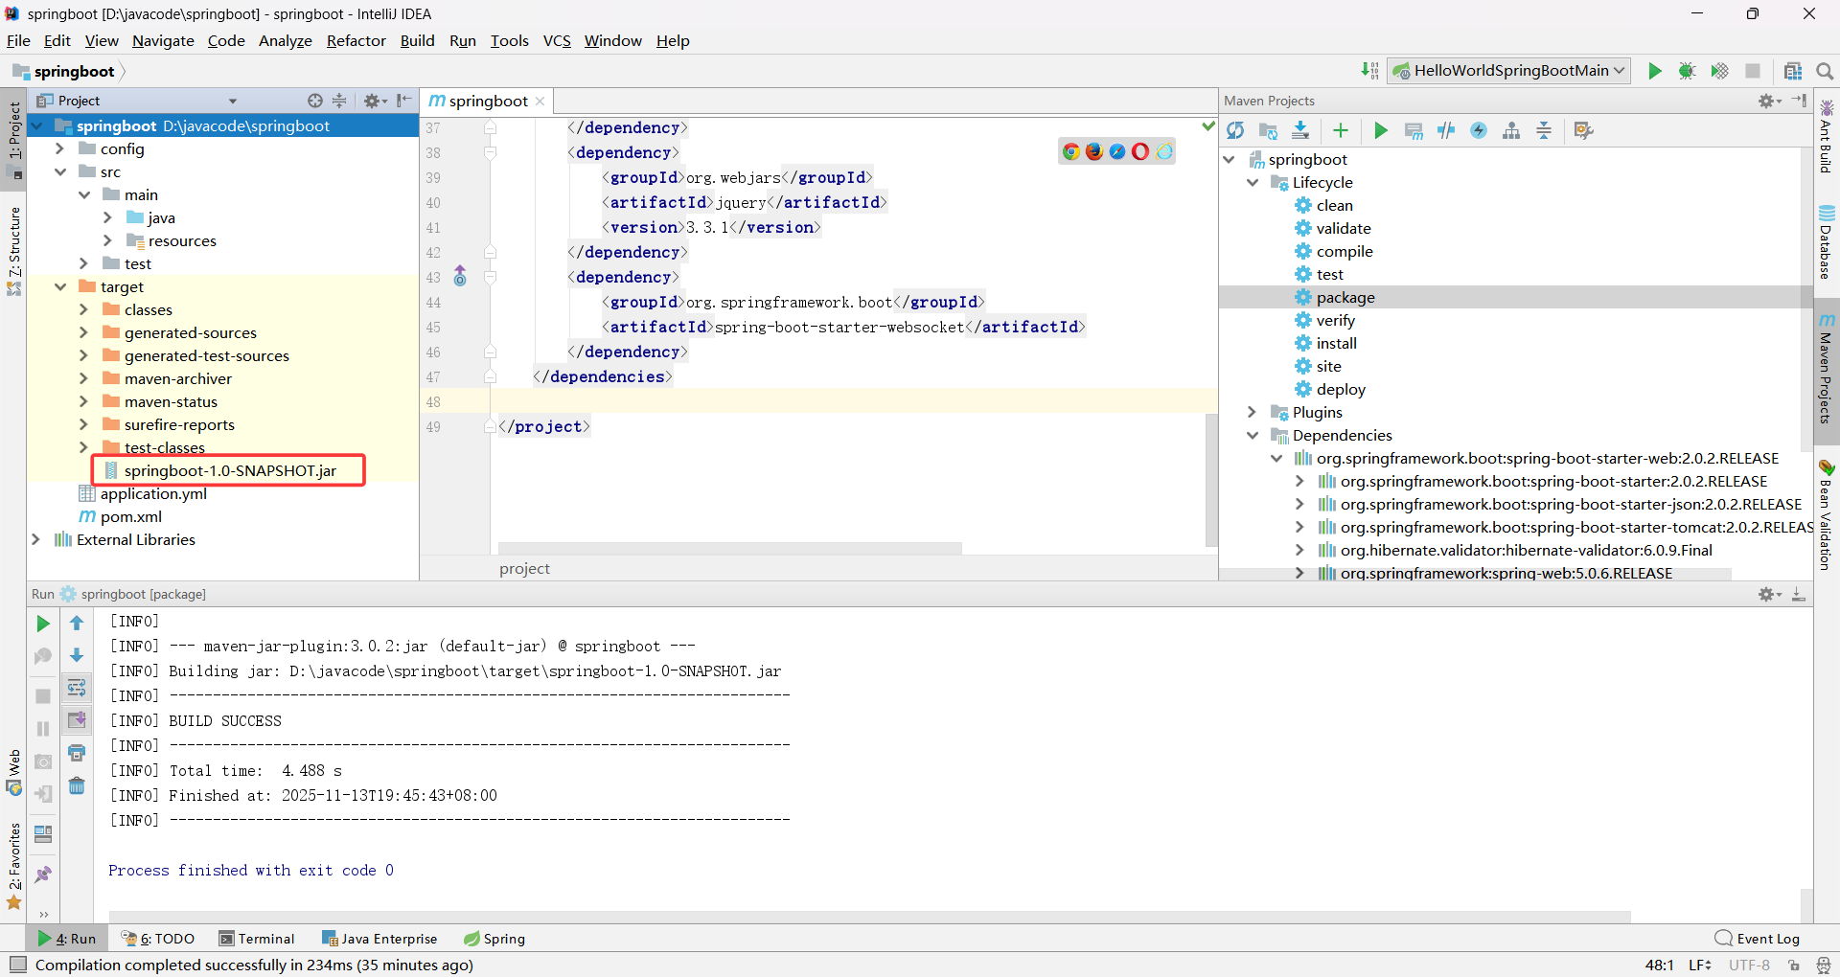
Task: Rerun springboot package in Run panel
Action: pyautogui.click(x=43, y=624)
